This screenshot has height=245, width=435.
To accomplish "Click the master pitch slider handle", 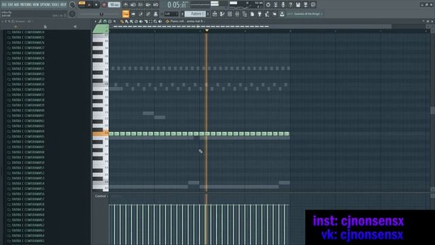I will point(101,14).
